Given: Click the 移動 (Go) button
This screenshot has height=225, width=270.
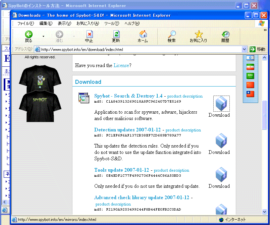Looking at the screenshot, I should coord(258,49).
